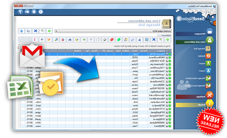Viewport: 227px width, 138px height.
Task: Toggle green status box in Abdul row
Action: click(x=170, y=116)
